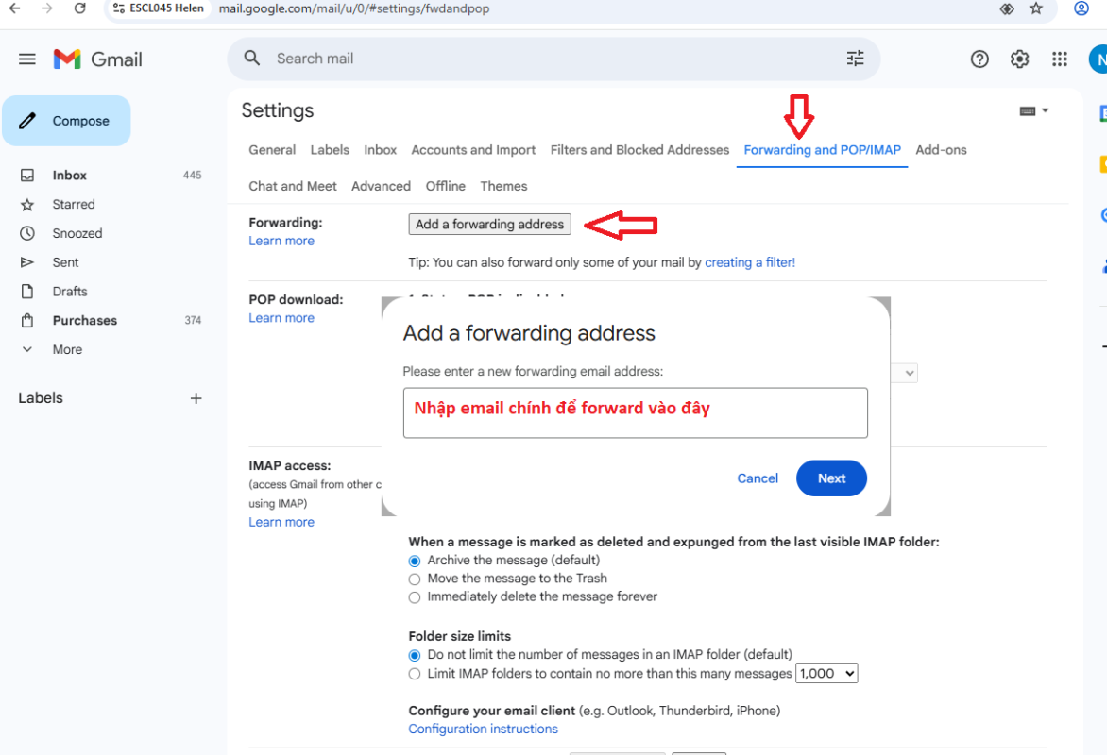
Task: Select Archive the message (default) option
Action: [x=415, y=561]
